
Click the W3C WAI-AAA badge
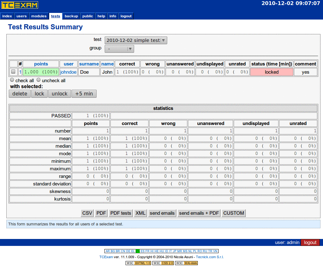186,263
